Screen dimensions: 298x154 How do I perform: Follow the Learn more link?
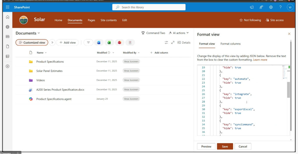coord(260,60)
